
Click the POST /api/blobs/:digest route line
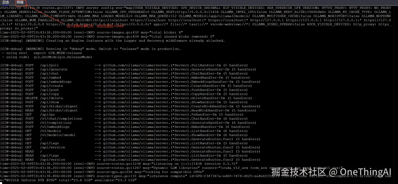coord(130,106)
